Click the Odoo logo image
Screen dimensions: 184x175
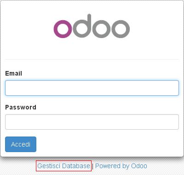92,26
